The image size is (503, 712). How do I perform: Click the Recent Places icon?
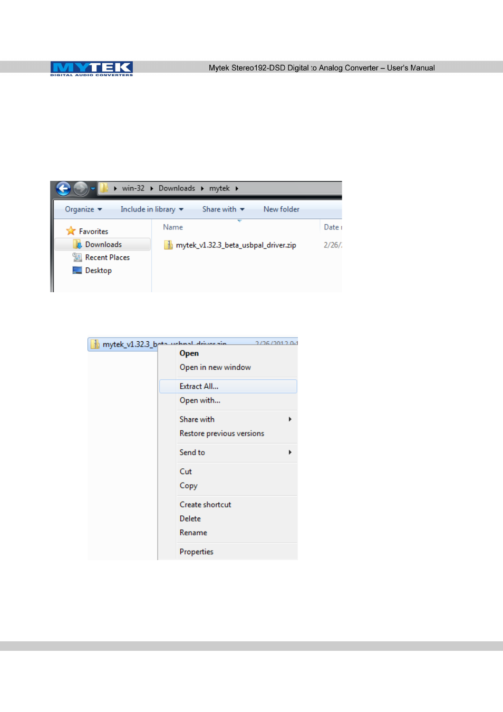point(78,257)
